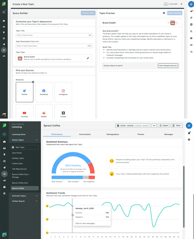Select the Twitter network card

point(24,92)
